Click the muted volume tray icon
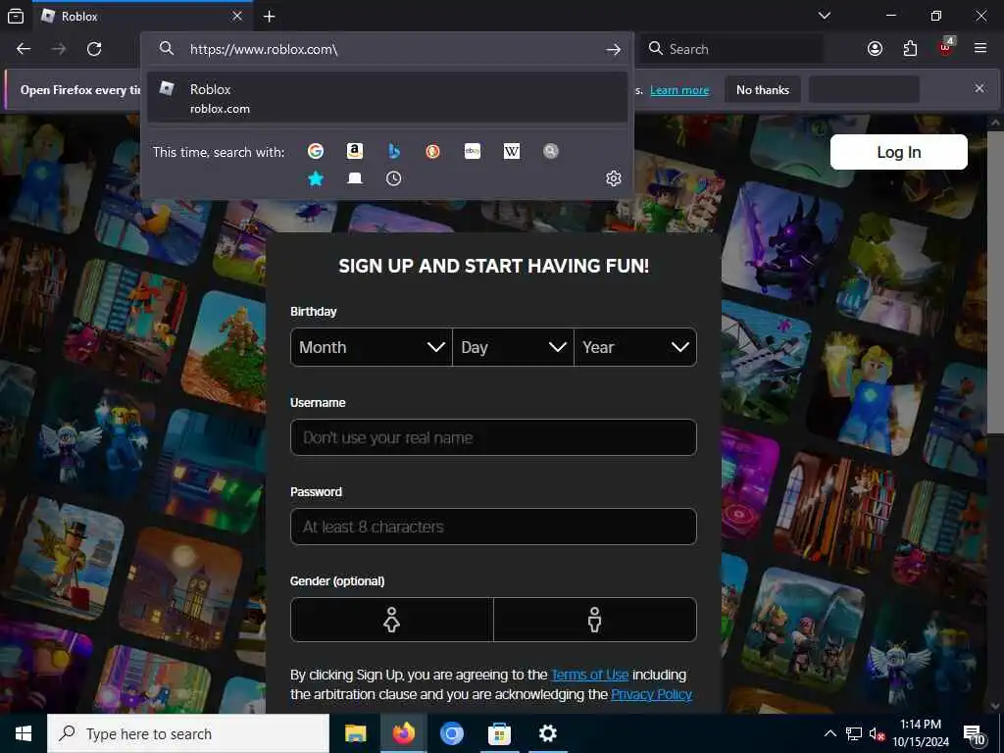Screen dimensions: 1004x753 877,734
